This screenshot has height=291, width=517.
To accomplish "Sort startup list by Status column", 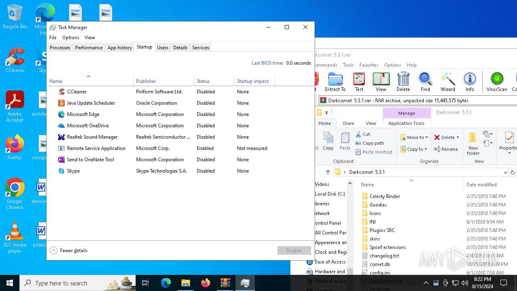I will point(214,81).
